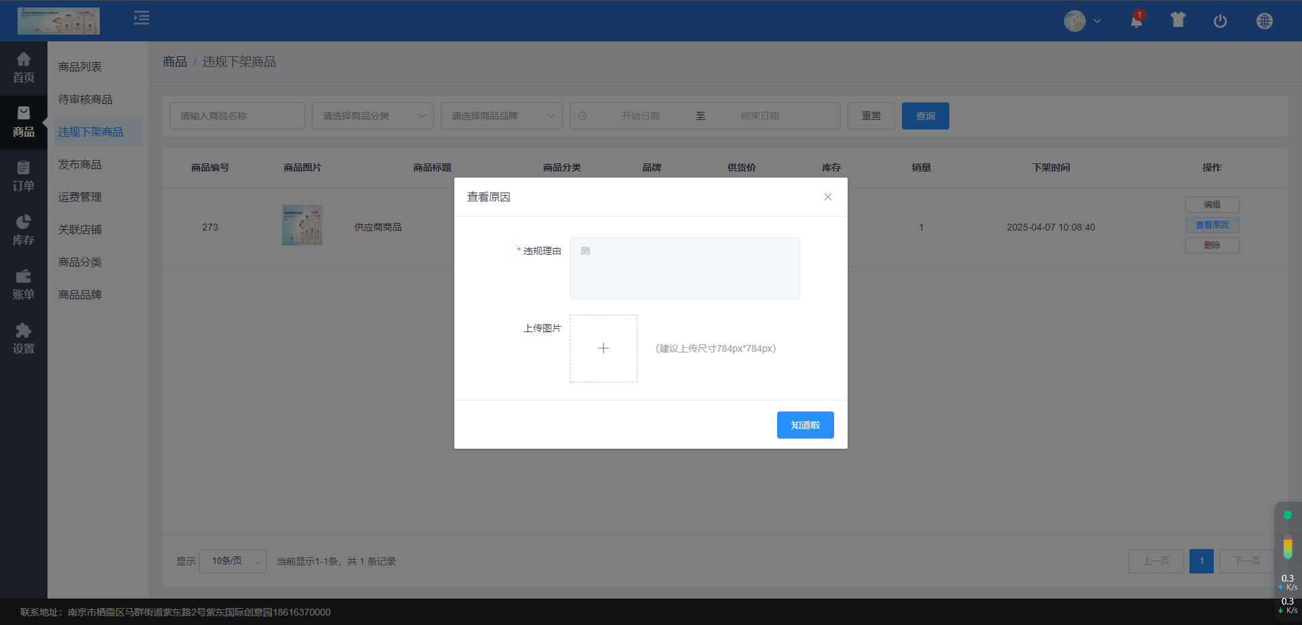Open 设置 settings in sidebar
Viewport: 1302px width, 625px height.
tap(23, 339)
